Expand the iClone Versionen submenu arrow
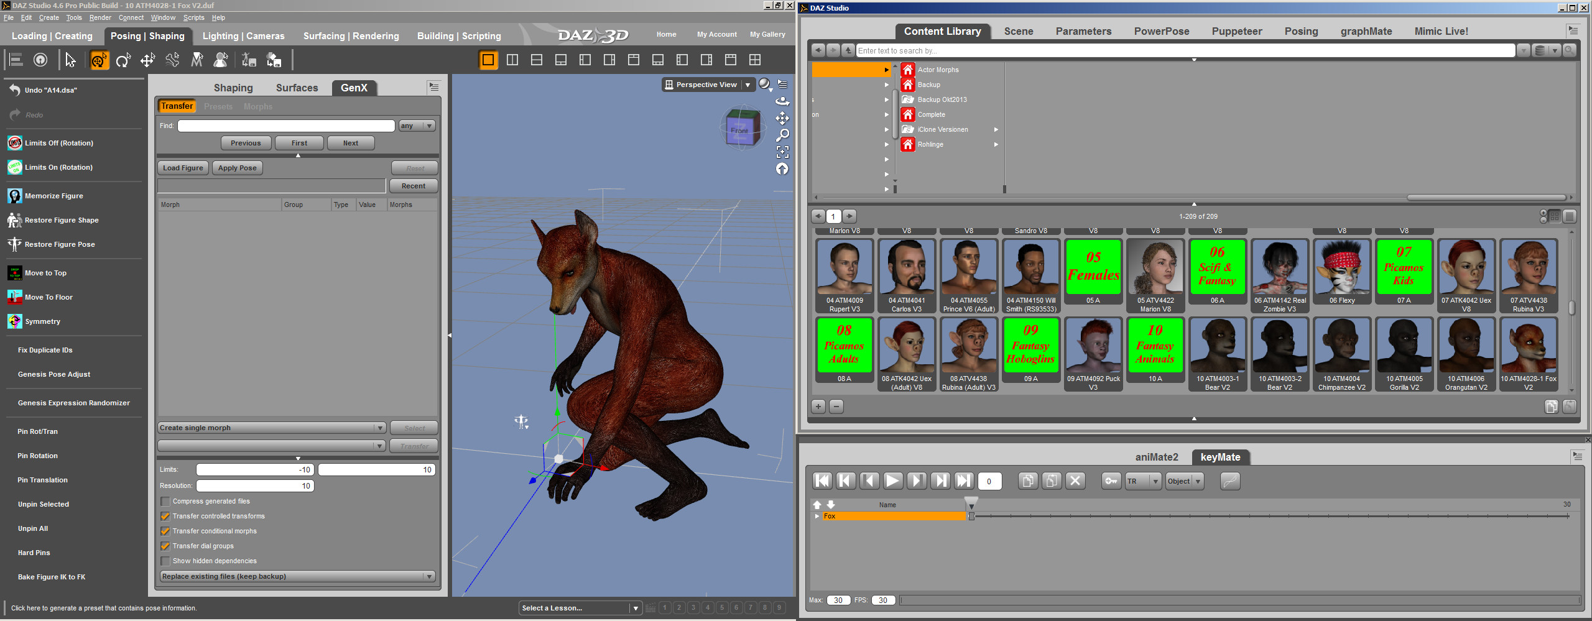Screen dimensions: 1592x621 click(996, 129)
